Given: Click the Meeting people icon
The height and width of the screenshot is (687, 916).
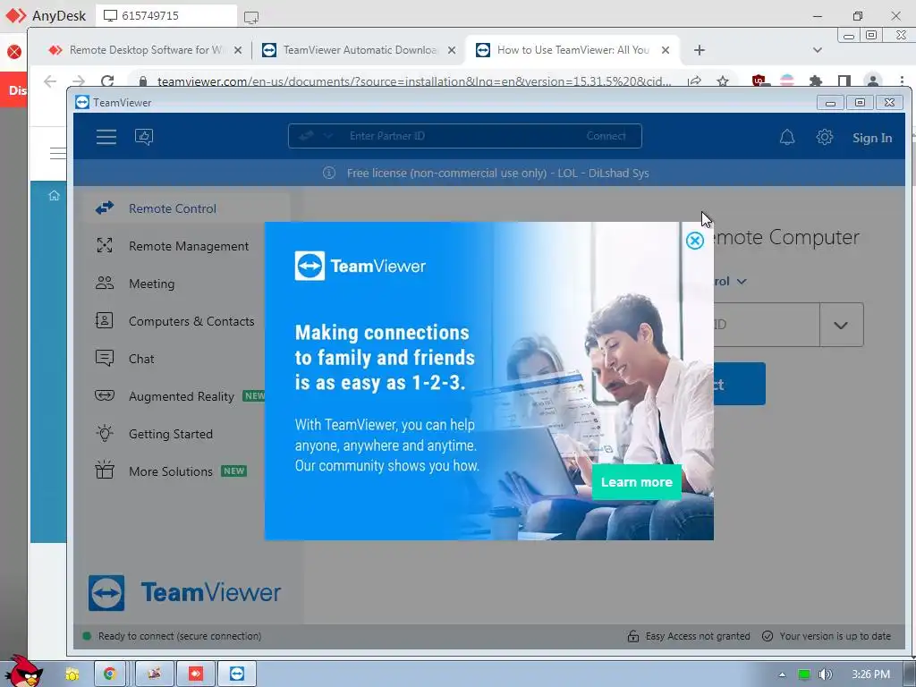Looking at the screenshot, I should tap(105, 283).
